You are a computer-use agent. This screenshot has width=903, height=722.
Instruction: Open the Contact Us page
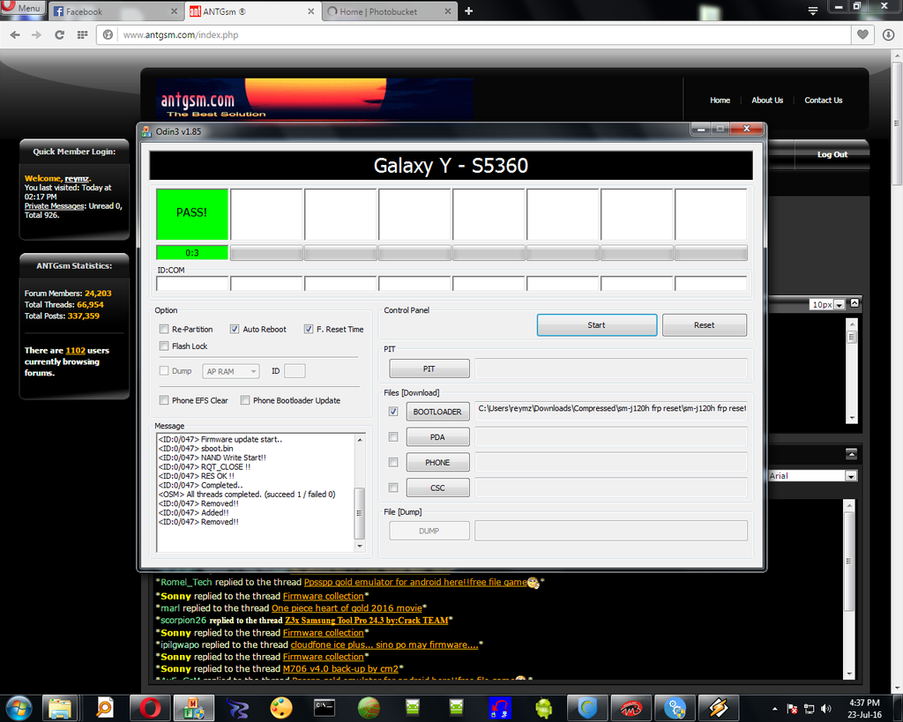[x=823, y=100]
